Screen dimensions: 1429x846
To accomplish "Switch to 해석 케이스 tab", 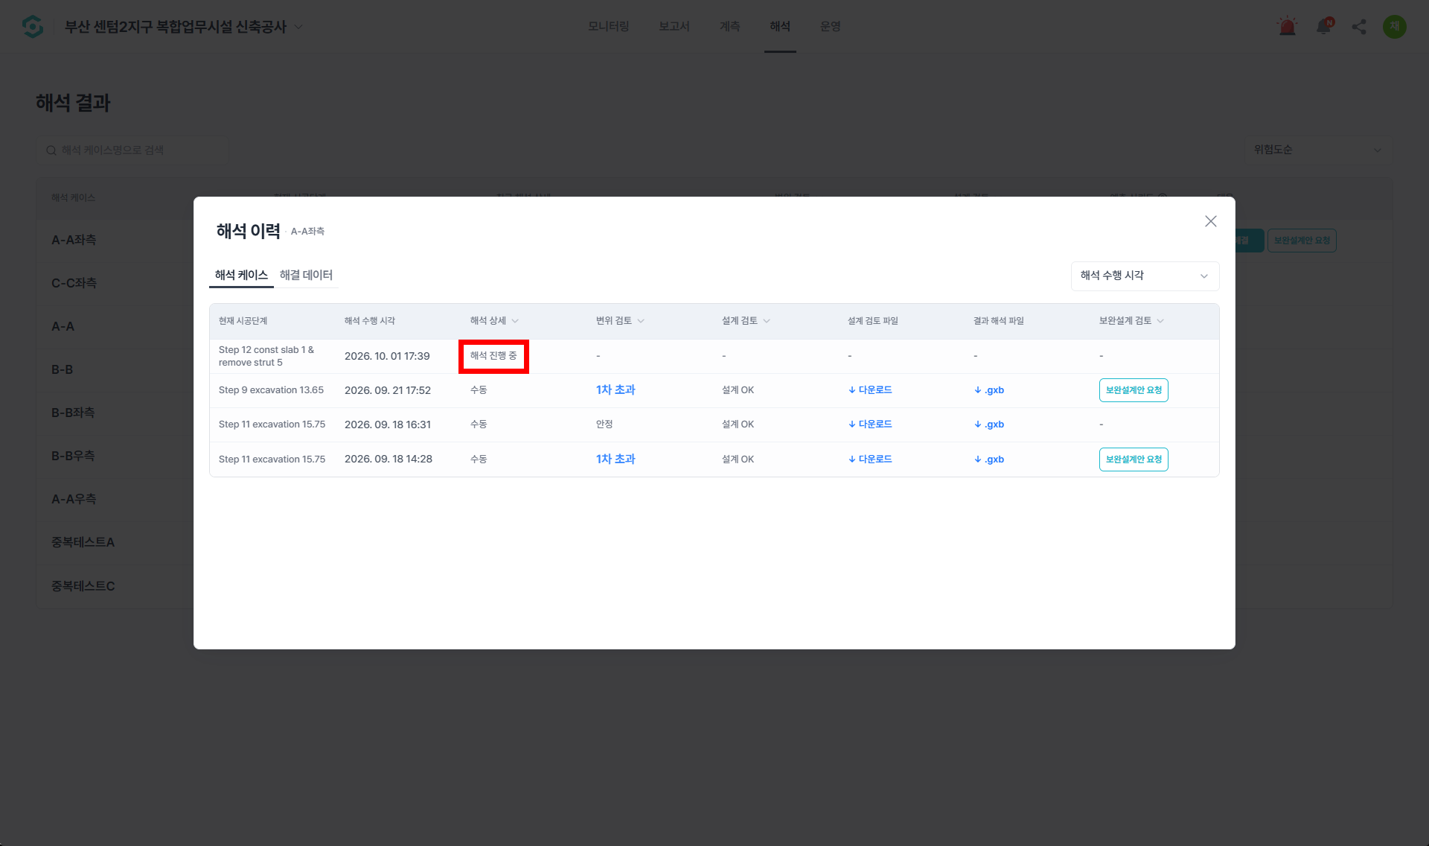I will pyautogui.click(x=241, y=275).
